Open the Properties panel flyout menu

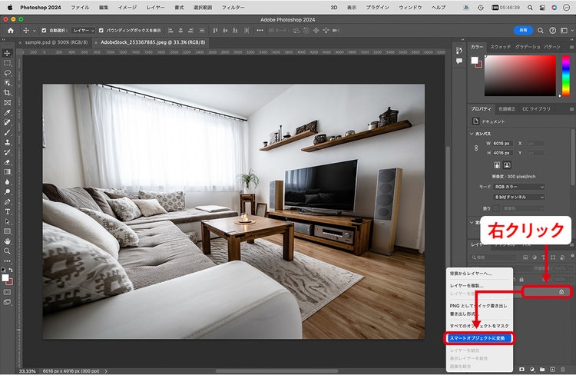coord(571,109)
